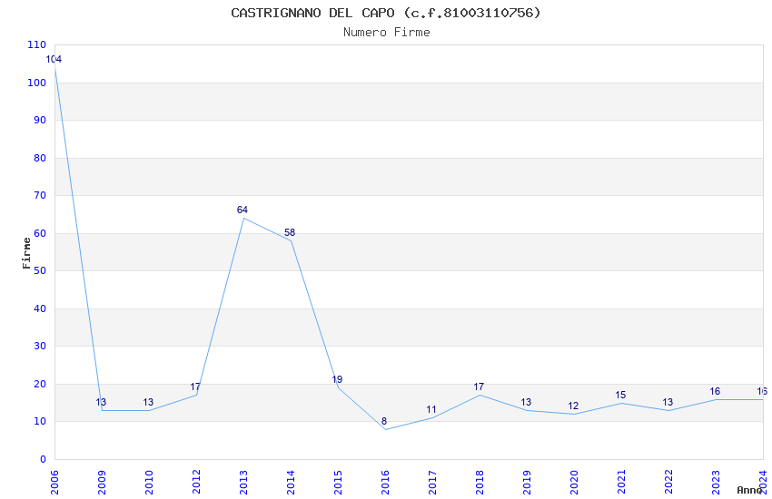Select the 2022 year tick label
This screenshot has width=772, height=499.
pyautogui.click(x=668, y=483)
